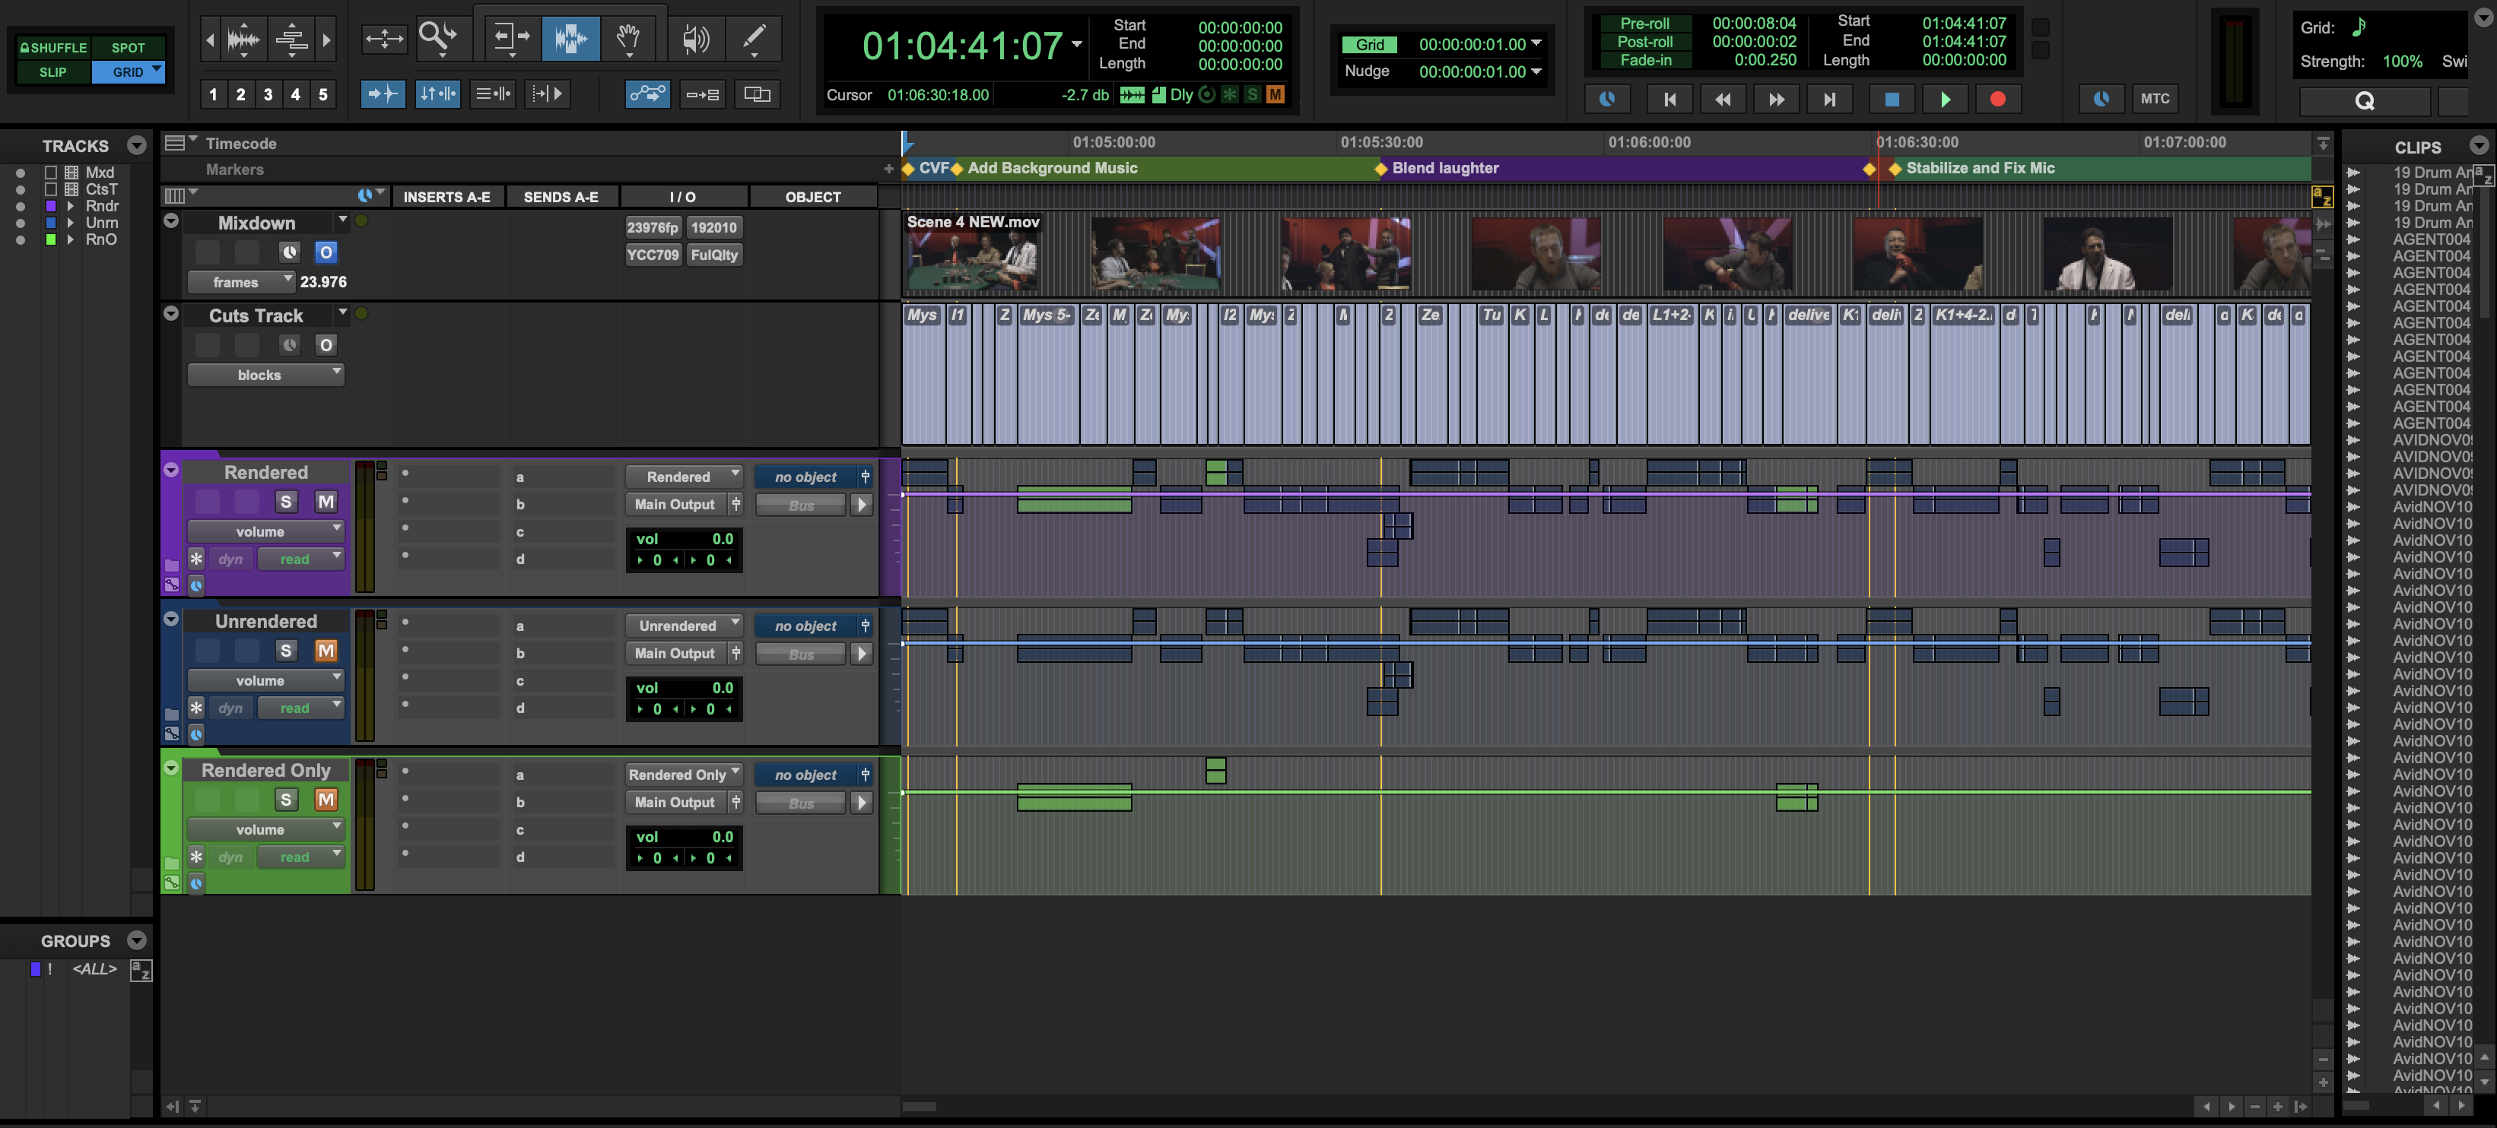The height and width of the screenshot is (1128, 2497).
Task: Select the Zoomer tool
Action: click(x=438, y=36)
